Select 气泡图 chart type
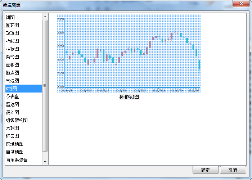The image size is (252, 180). 13,81
